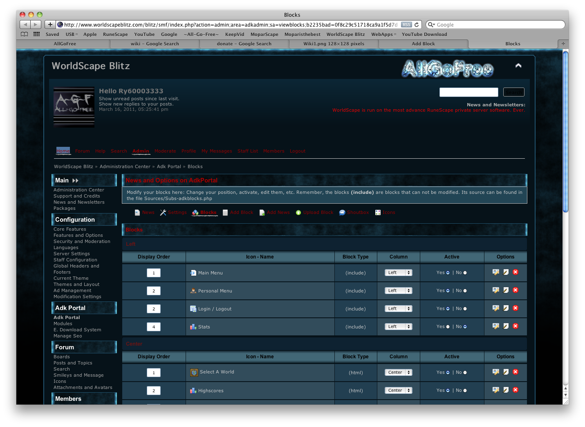
Task: Select No radio for Stats block
Action: coord(465,327)
